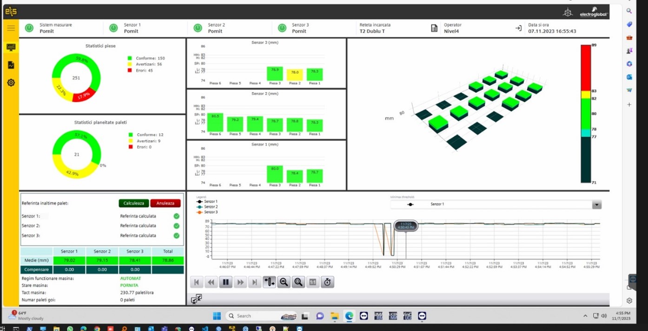This screenshot has width=648, height=331.
Task: Open the Windows system tray overflow chevron
Action: click(585, 316)
